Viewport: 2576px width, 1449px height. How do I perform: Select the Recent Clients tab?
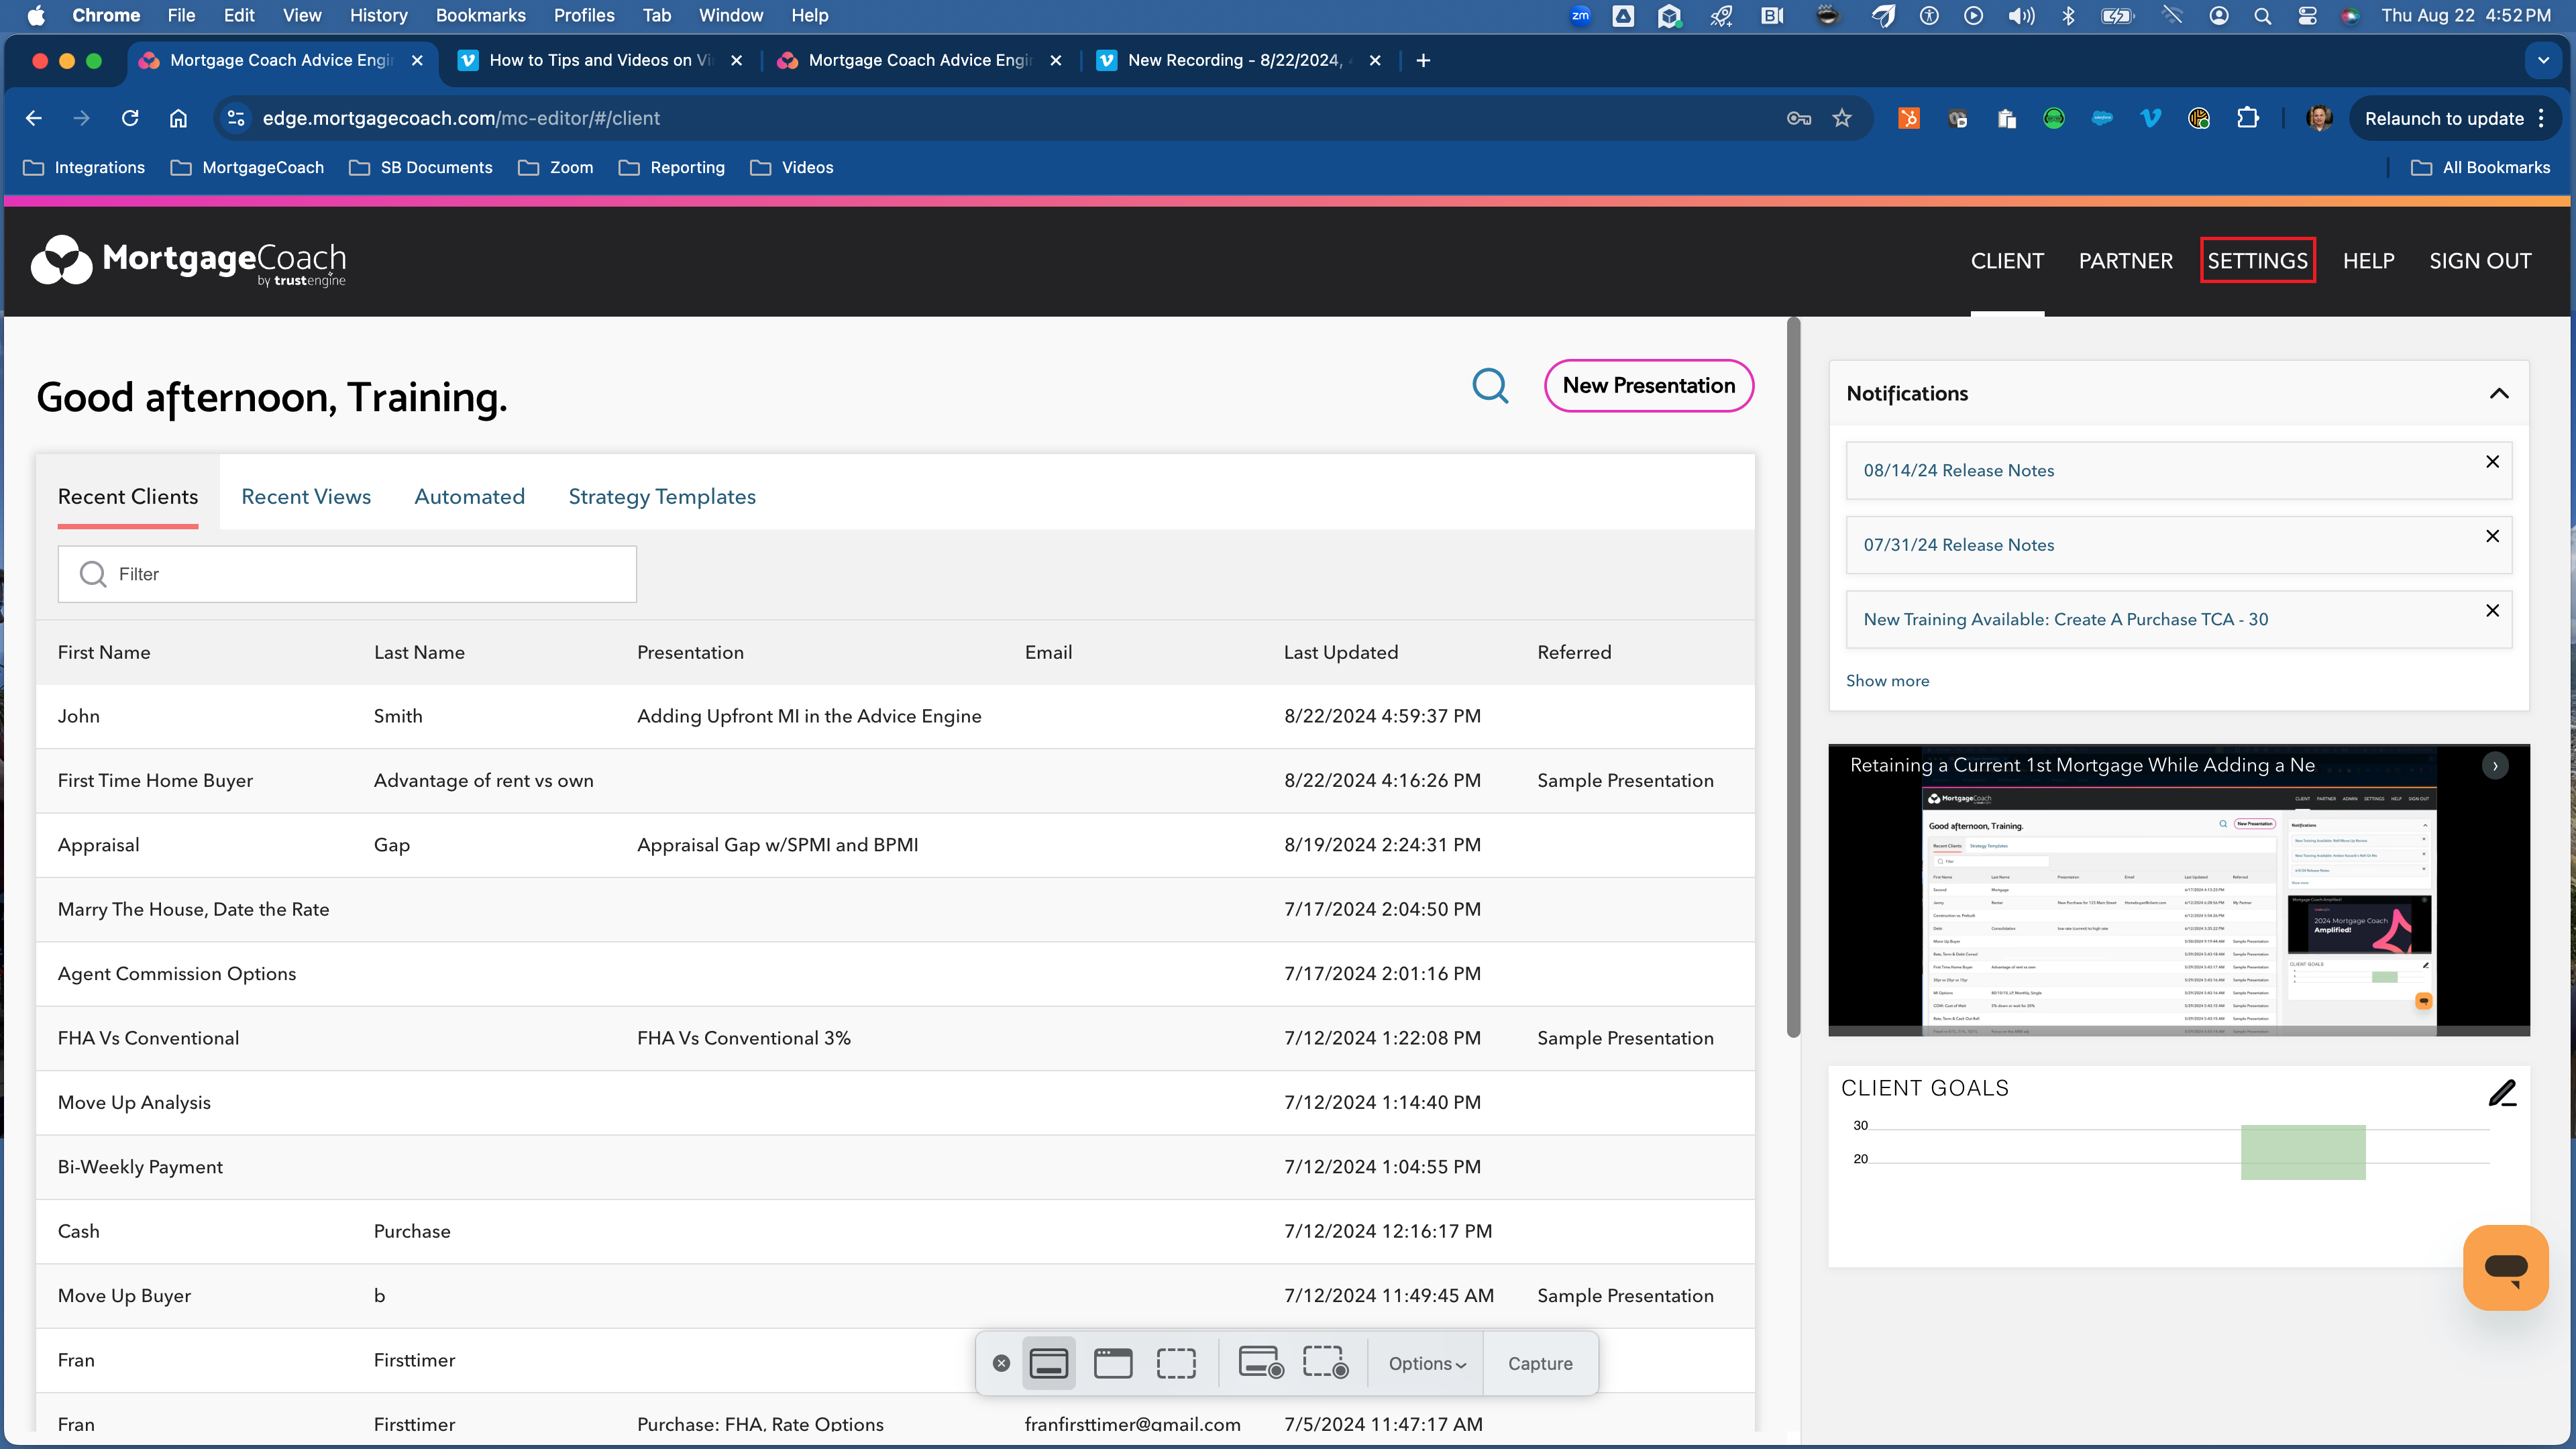[128, 497]
